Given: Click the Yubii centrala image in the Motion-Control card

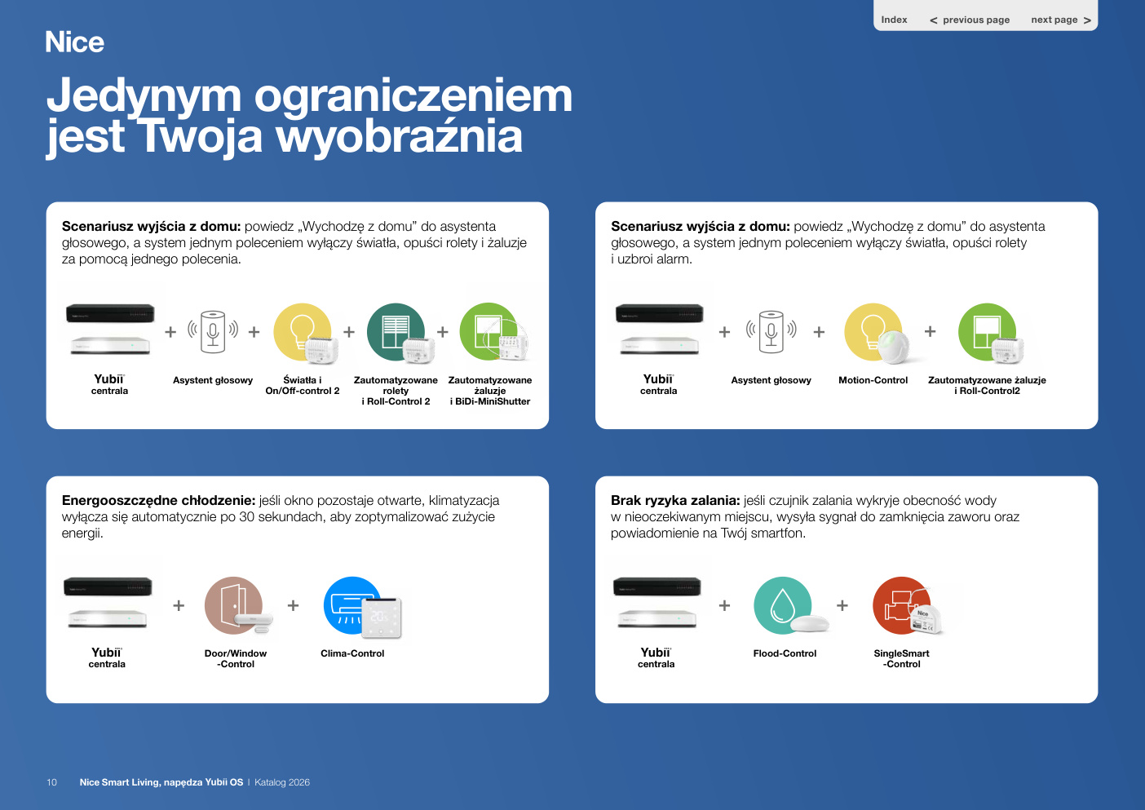Looking at the screenshot, I should [x=660, y=329].
